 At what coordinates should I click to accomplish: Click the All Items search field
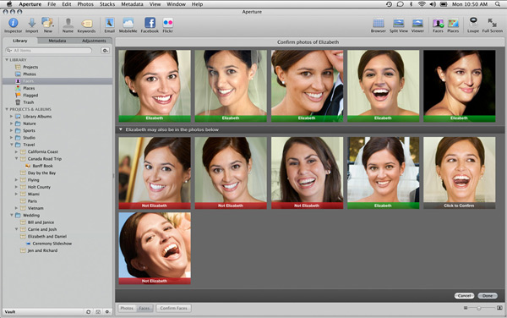click(48, 51)
